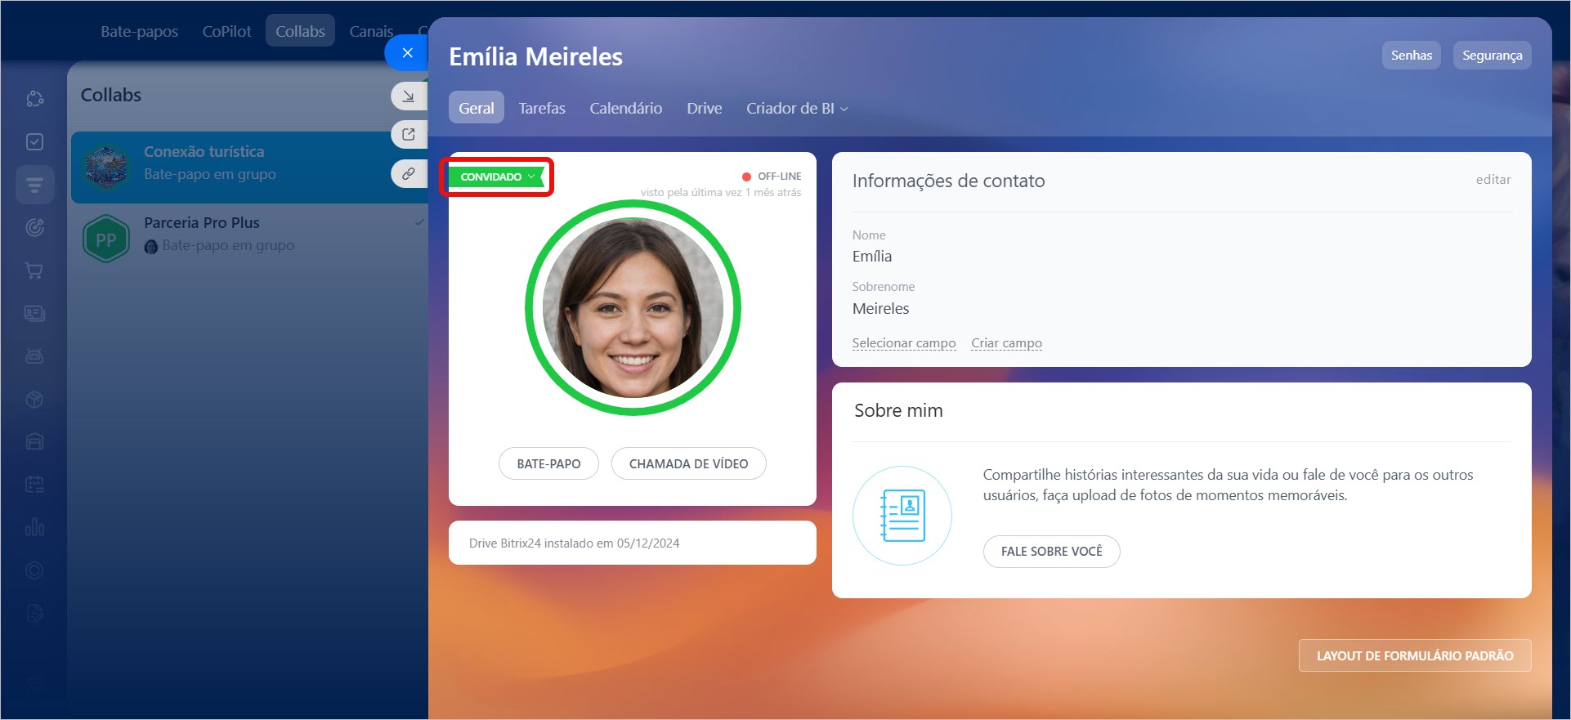Viewport: 1571px width, 720px height.
Task: Copy profile link icon
Action: coord(409,174)
